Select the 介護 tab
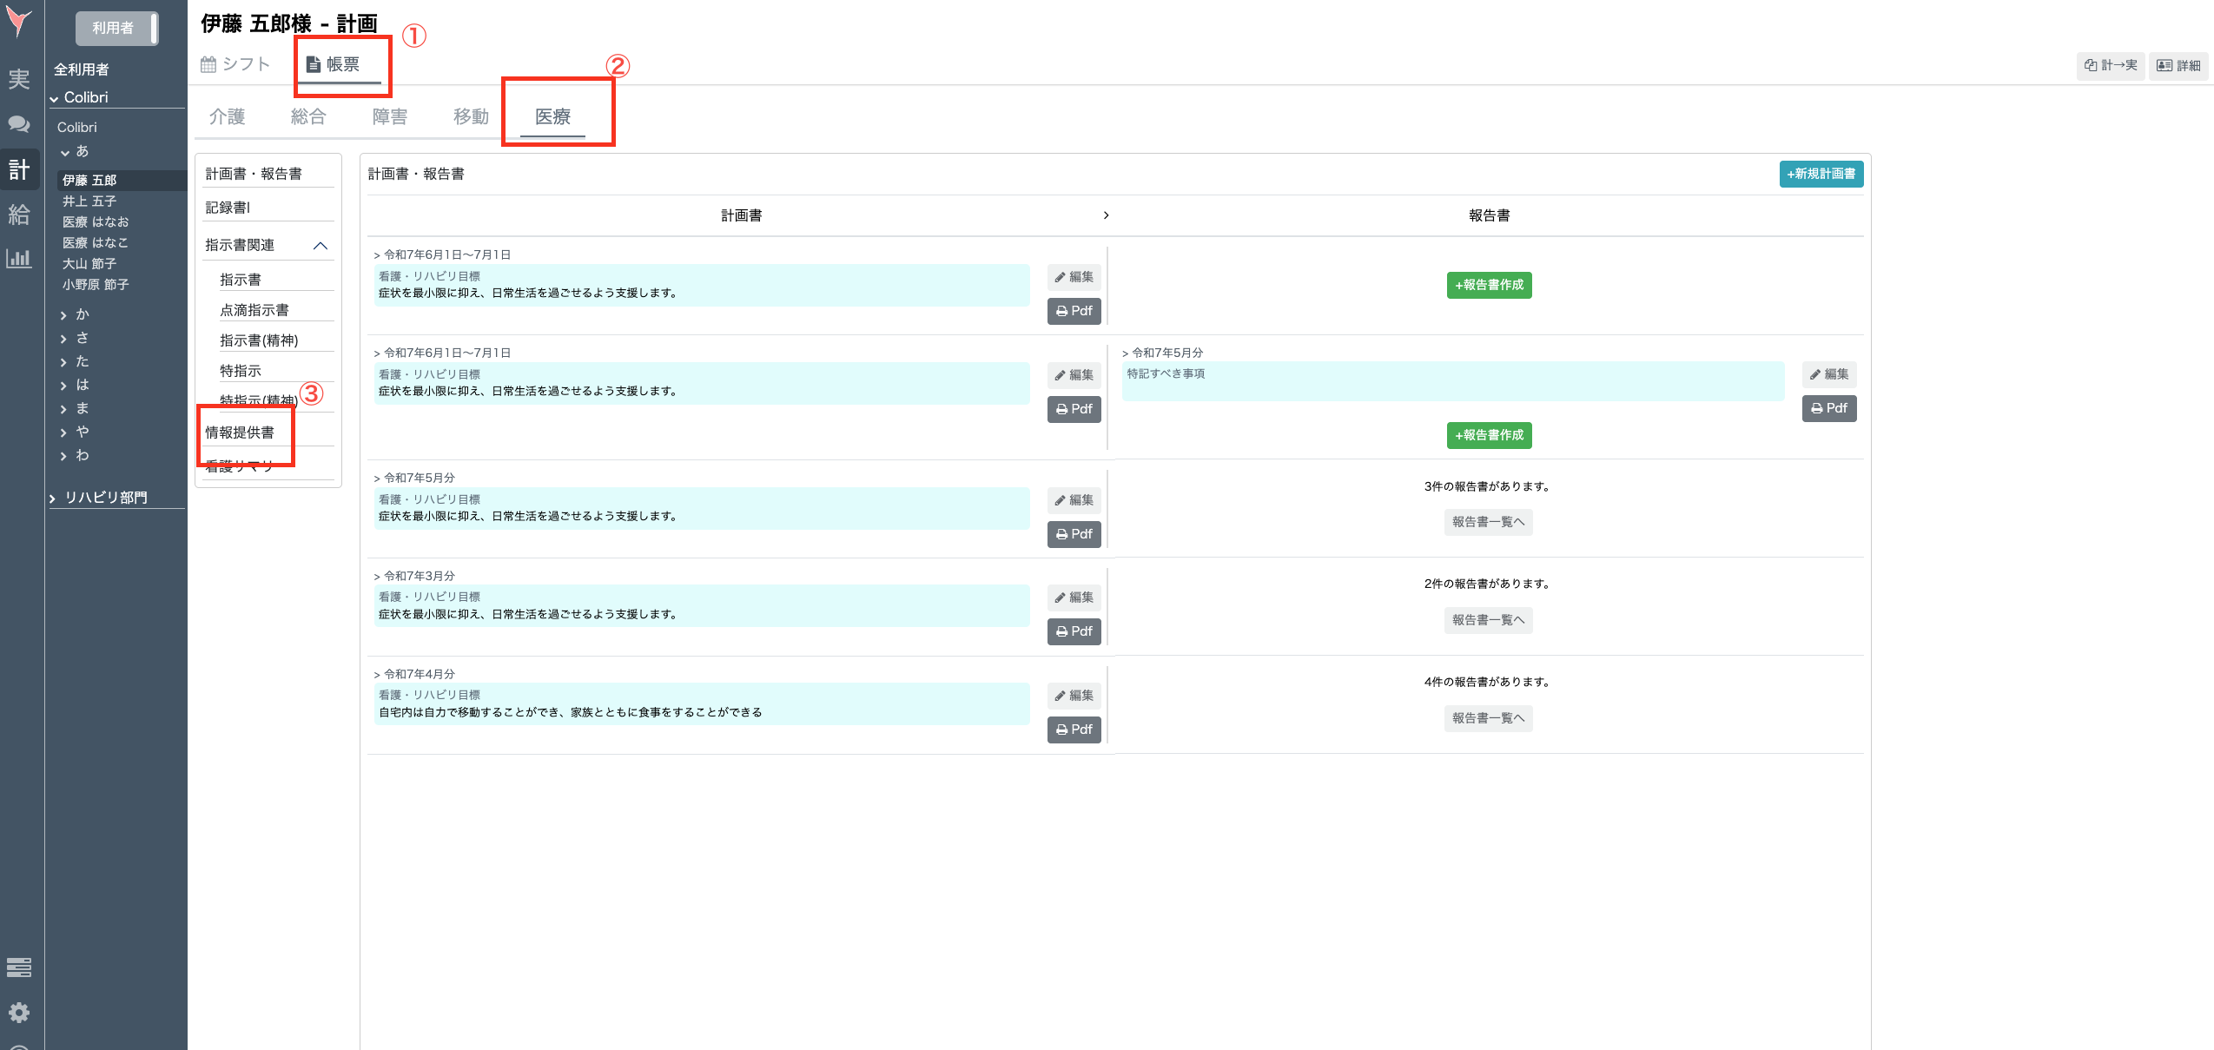Screen dimensions: 2214x1050 click(x=227, y=116)
